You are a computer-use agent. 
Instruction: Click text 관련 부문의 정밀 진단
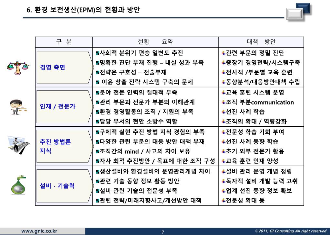click(x=255, y=53)
